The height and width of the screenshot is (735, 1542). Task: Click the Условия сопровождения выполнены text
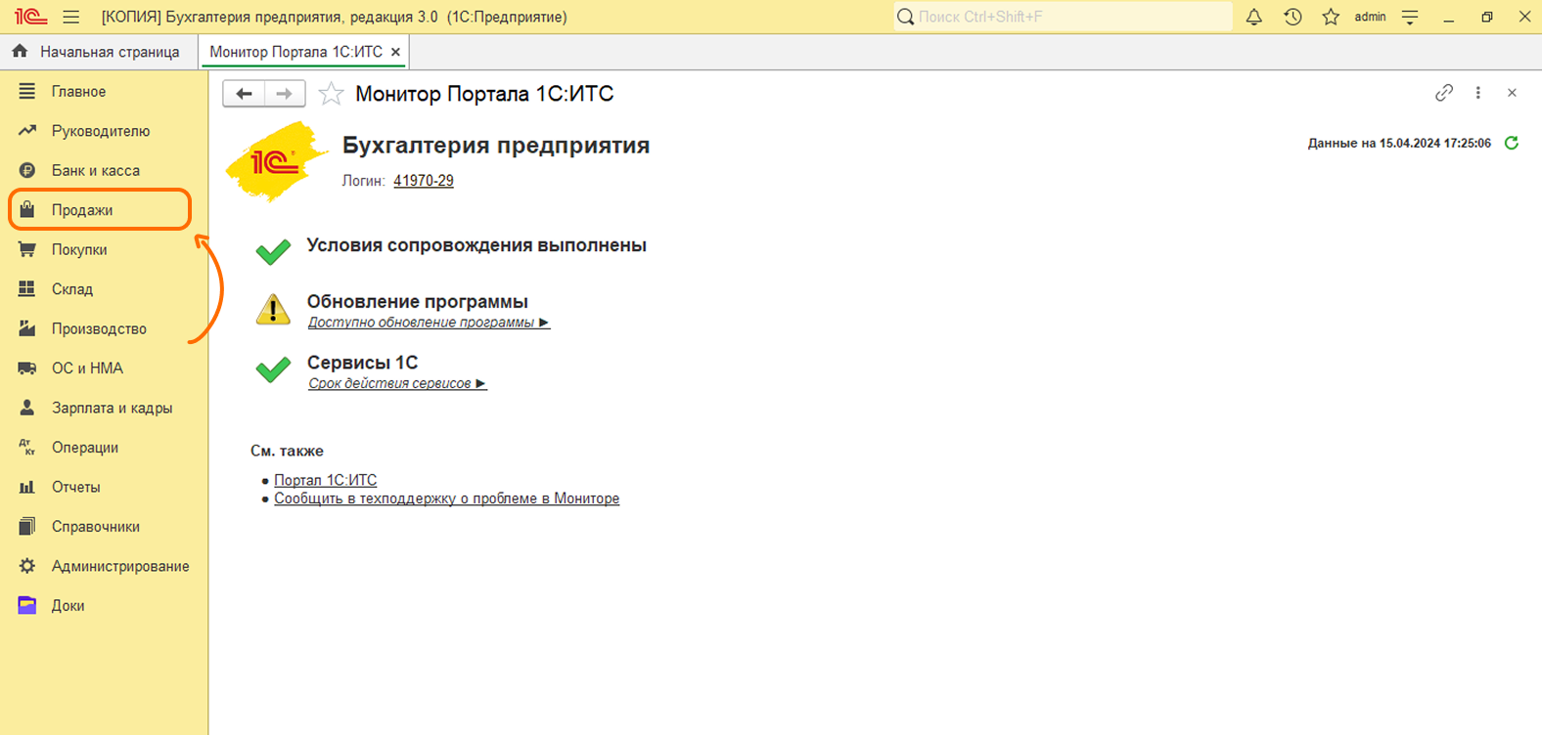(476, 245)
